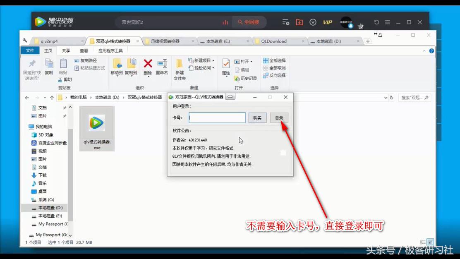This screenshot has width=460, height=259.
Task: Select 桌面 in navigation tree
Action: pos(42,192)
